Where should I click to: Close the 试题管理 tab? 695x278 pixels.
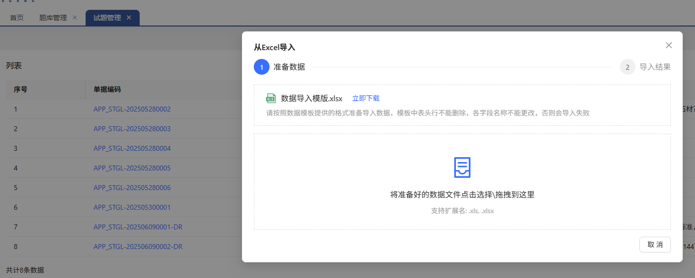(x=129, y=18)
